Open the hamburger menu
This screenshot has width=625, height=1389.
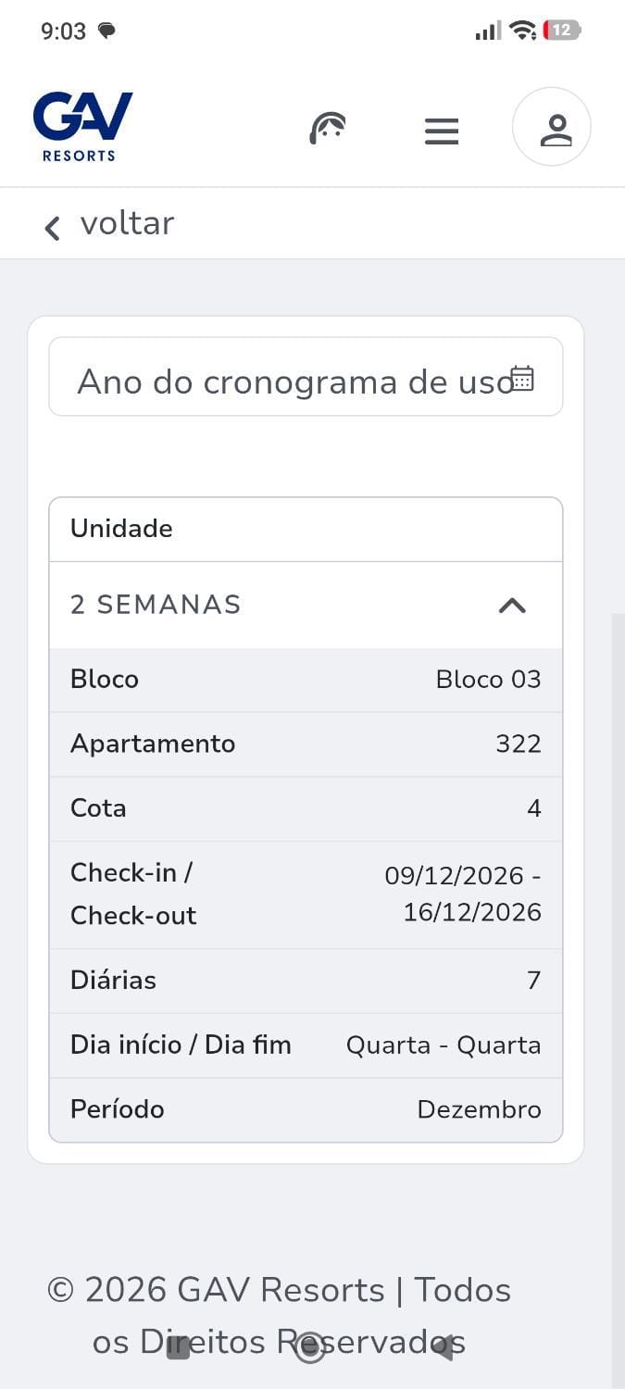[442, 131]
